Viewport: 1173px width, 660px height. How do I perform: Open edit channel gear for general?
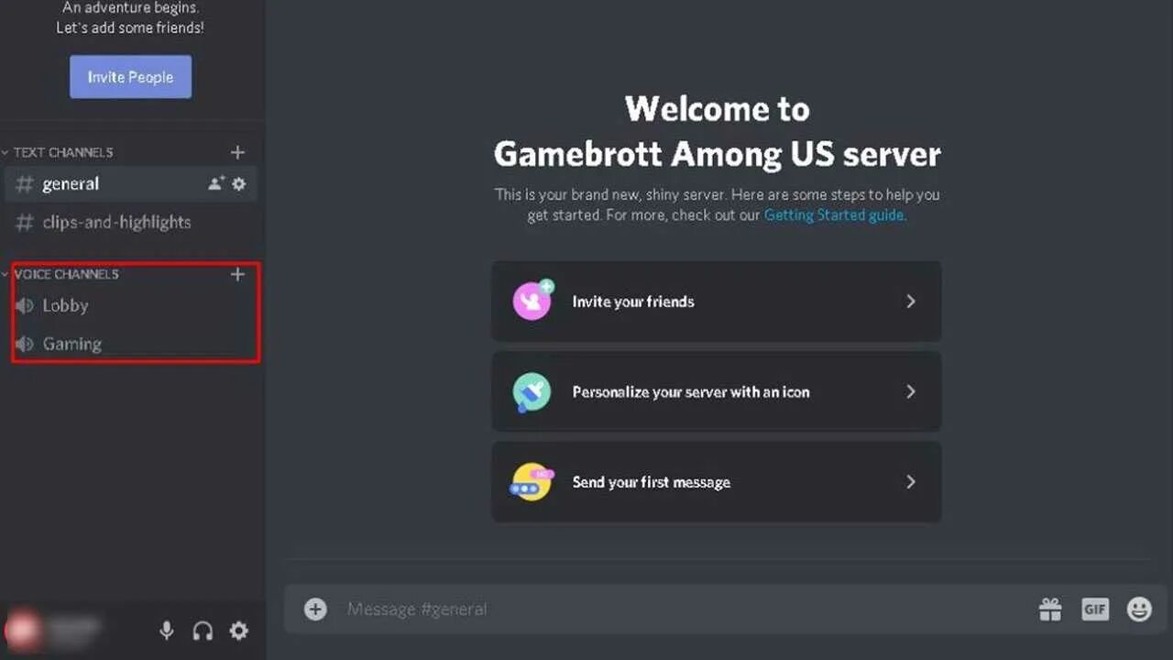[239, 183]
